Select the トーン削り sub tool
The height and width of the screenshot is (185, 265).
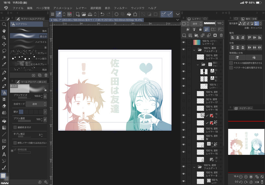click(29, 58)
